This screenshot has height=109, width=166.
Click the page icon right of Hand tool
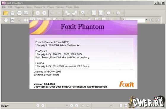12,20
